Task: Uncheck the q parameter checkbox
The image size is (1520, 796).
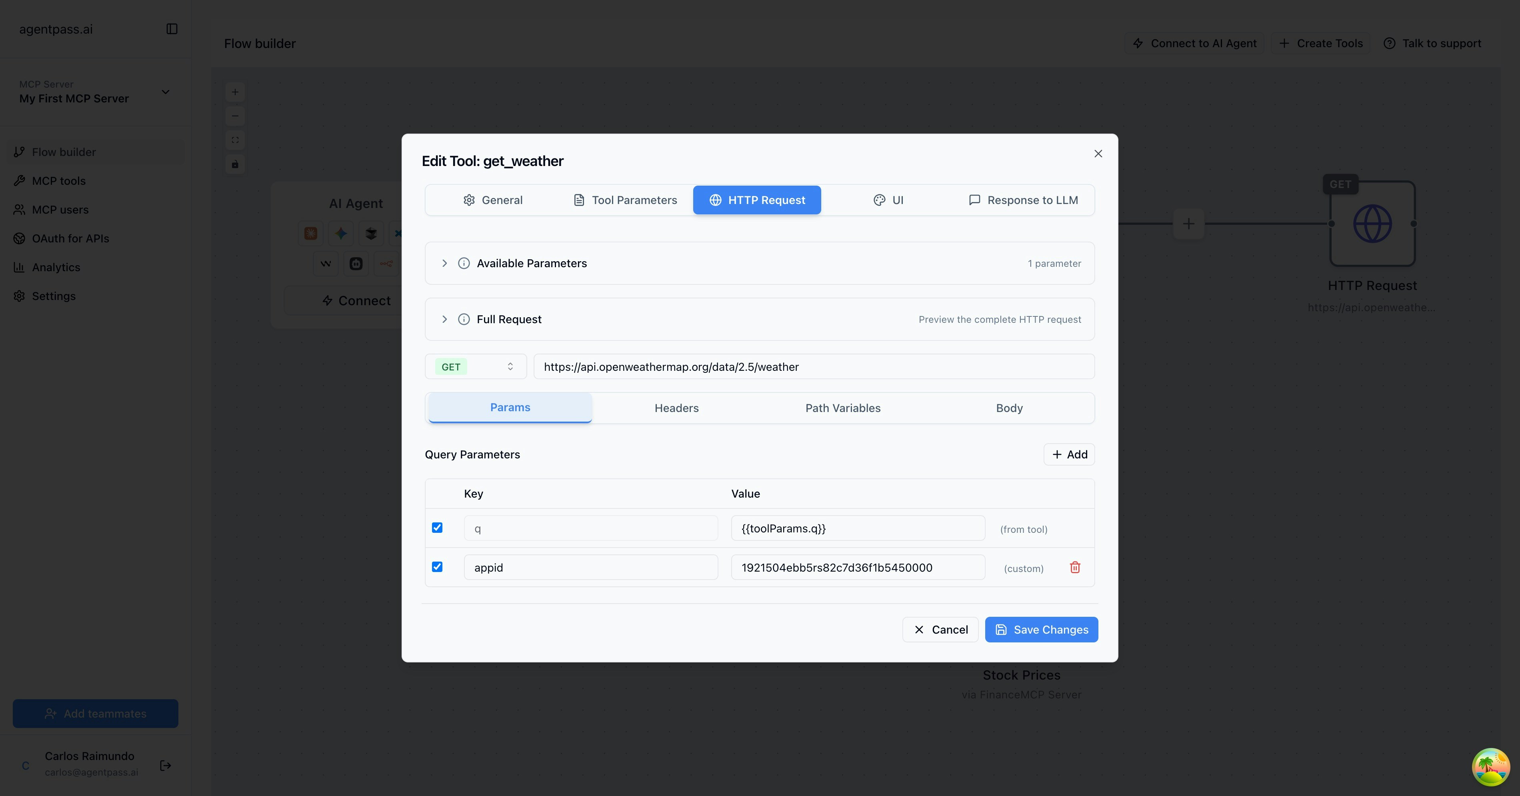Action: click(437, 528)
